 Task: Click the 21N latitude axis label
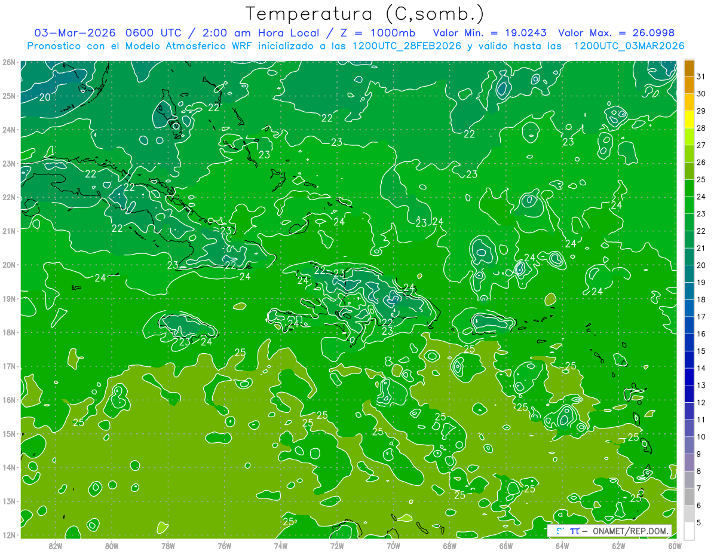click(x=8, y=231)
